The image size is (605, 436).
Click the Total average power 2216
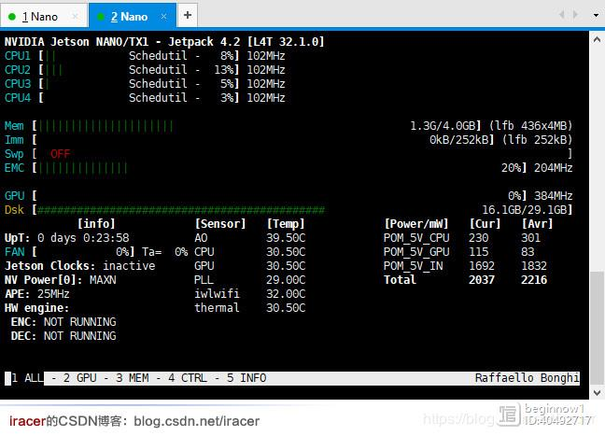click(534, 280)
